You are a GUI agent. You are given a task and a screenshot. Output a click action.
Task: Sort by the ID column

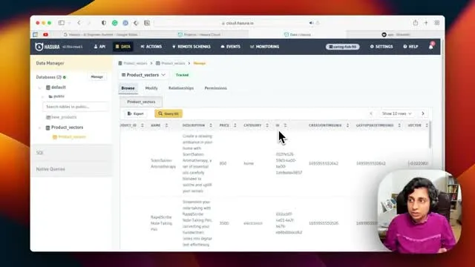281,125
